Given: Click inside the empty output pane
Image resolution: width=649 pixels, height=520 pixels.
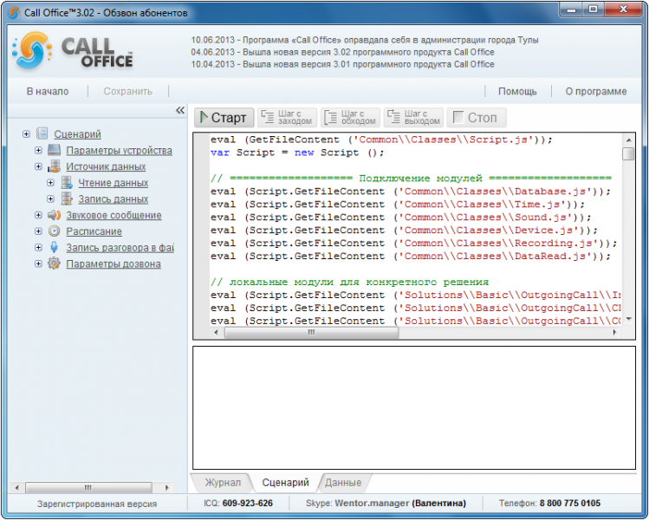Looking at the screenshot, I should coord(414,408).
